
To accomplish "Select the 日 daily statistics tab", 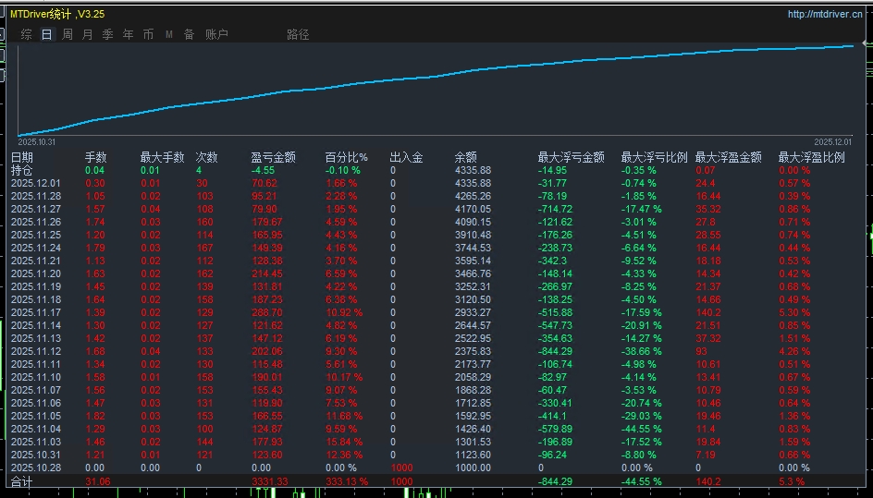I will (x=47, y=34).
